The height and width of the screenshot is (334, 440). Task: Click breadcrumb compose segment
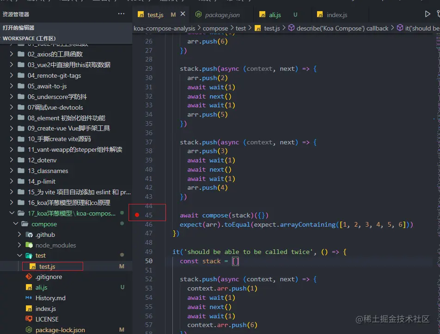(x=215, y=28)
